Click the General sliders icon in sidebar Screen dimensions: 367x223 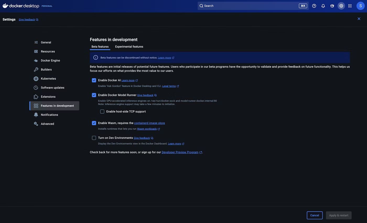pyautogui.click(x=36, y=42)
